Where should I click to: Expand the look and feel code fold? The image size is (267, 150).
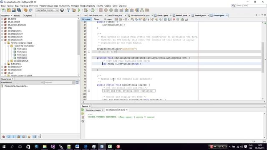click(89, 91)
